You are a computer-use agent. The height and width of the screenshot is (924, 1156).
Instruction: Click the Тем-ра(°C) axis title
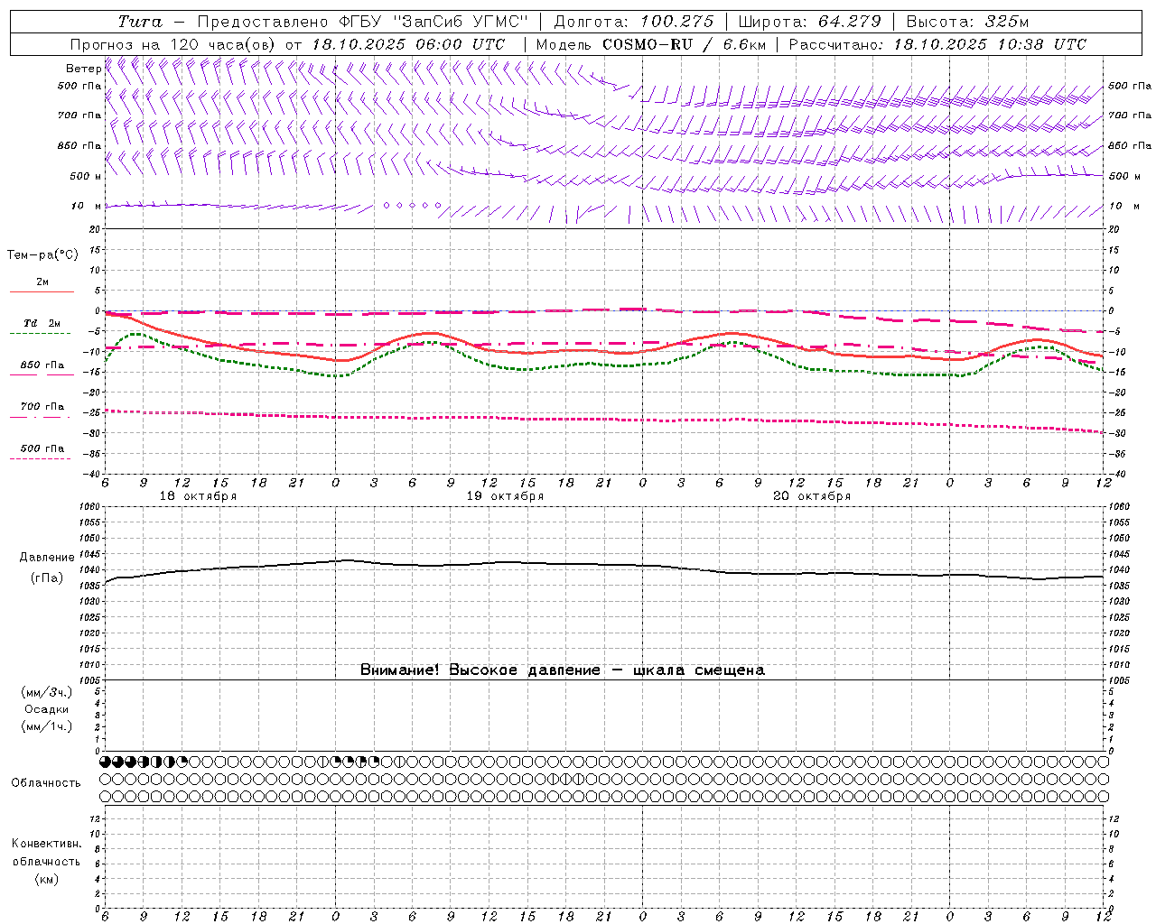pos(42,255)
